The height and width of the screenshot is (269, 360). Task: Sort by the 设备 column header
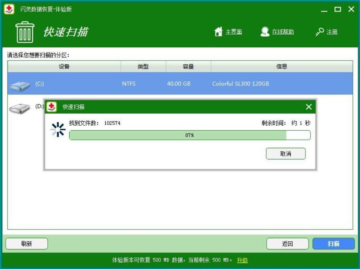pos(64,66)
